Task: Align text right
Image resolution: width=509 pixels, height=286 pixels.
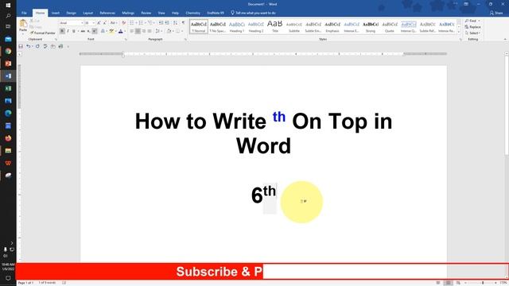Action: pyautogui.click(x=143, y=31)
